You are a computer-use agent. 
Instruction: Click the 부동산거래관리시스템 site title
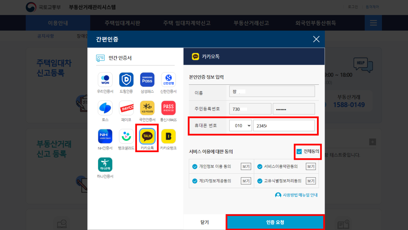pos(92,7)
